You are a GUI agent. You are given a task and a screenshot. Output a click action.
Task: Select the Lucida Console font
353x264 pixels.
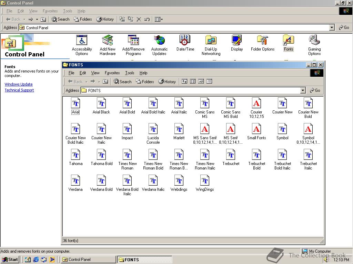(153, 129)
